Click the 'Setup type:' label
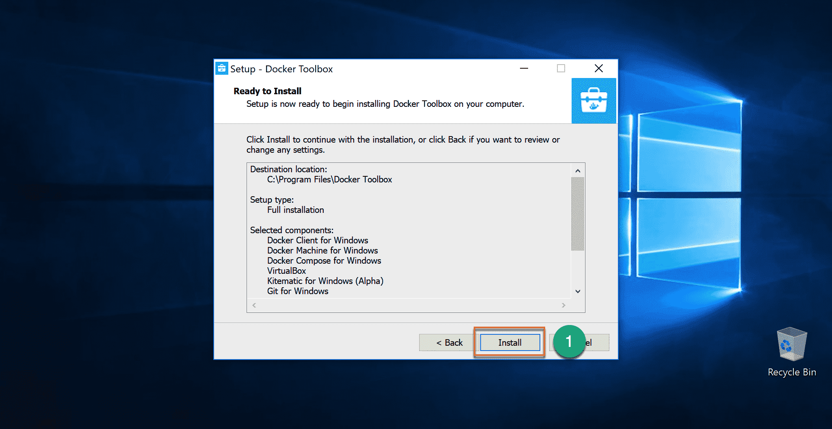Image resolution: width=832 pixels, height=429 pixels. click(x=272, y=200)
